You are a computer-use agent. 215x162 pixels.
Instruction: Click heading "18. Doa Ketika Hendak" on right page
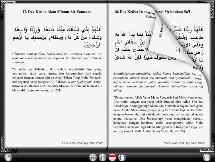click(x=133, y=12)
